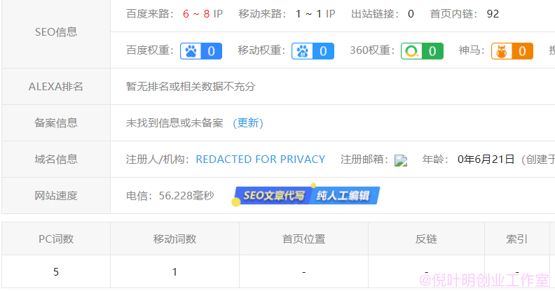Click the 年龄 value 0年6月21日
Image resolution: width=555 pixels, height=291 pixels.
click(486, 159)
